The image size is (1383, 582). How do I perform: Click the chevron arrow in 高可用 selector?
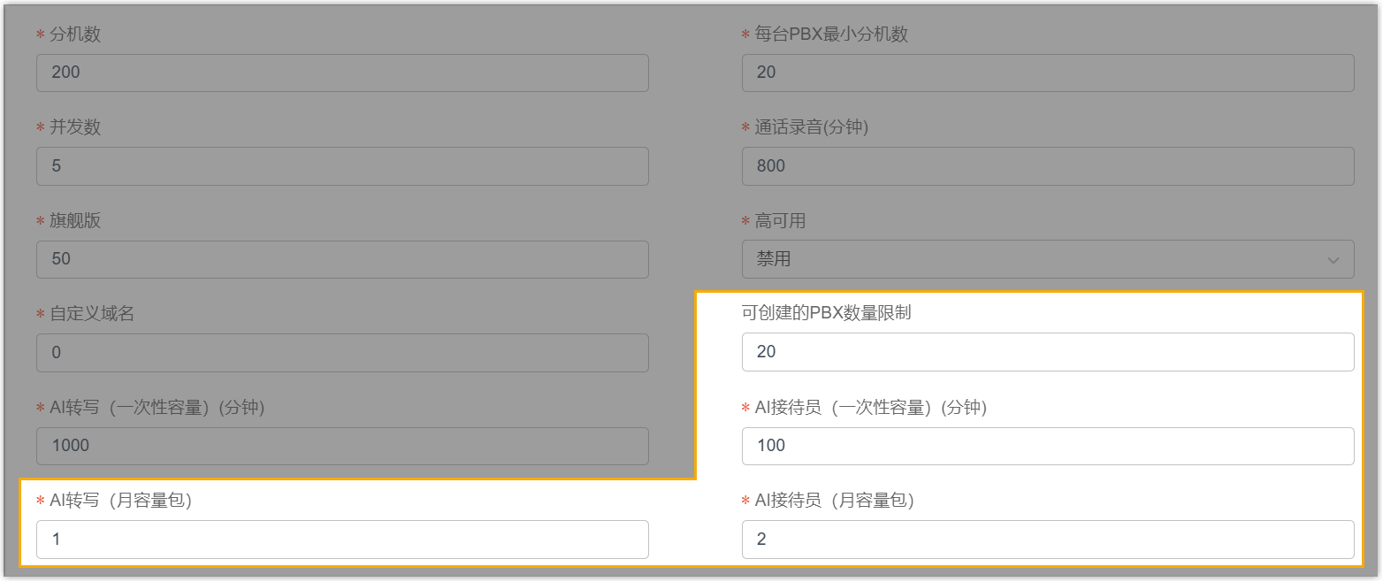tap(1333, 260)
